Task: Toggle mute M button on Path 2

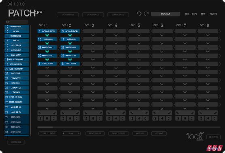Action: pos(70,118)
